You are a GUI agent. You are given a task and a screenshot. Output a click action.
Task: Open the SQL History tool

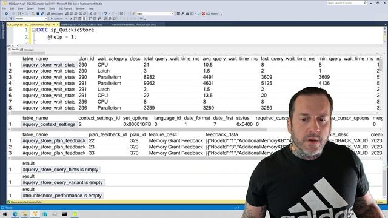point(210,13)
